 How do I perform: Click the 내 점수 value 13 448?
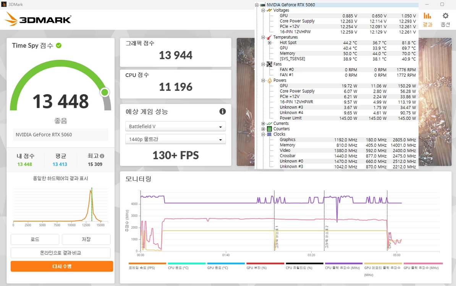[x=25, y=164]
